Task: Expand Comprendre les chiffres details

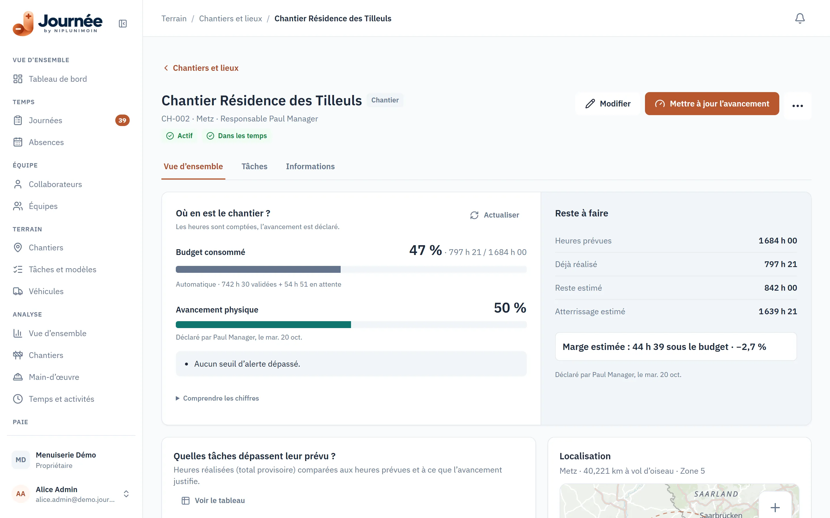Action: pos(218,398)
